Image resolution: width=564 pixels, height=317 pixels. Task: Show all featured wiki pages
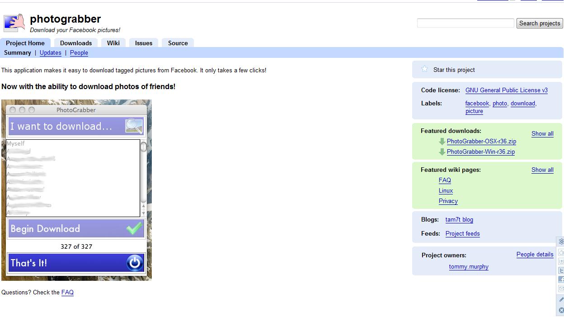(542, 170)
